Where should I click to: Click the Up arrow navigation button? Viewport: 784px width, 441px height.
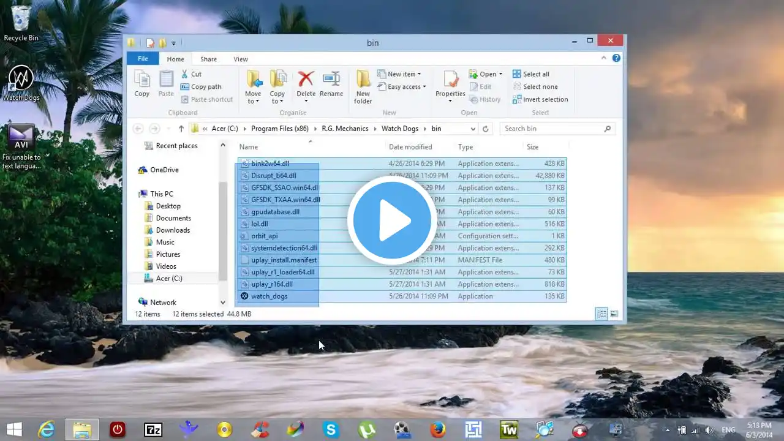[181, 129]
